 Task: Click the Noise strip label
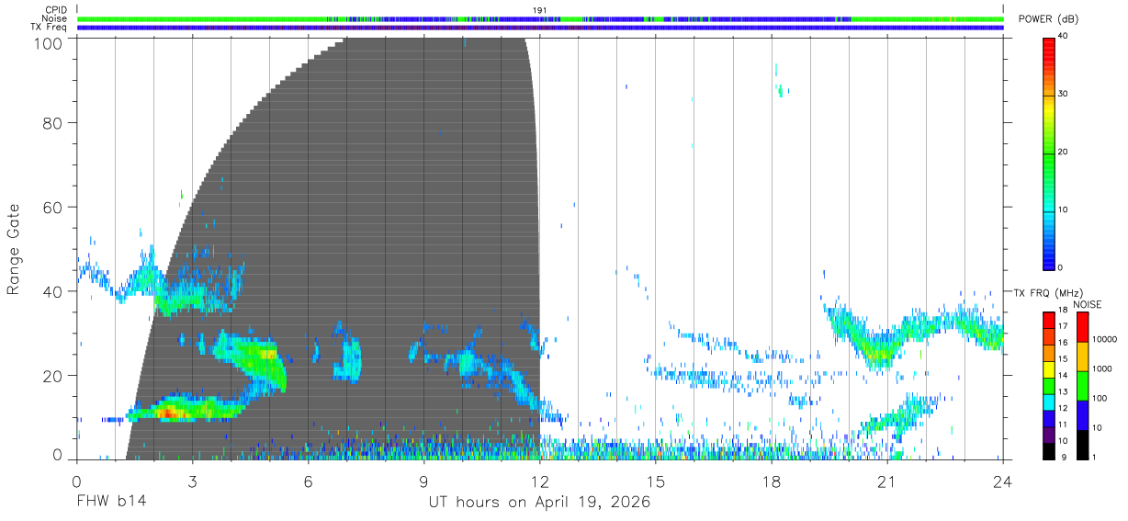point(54,18)
